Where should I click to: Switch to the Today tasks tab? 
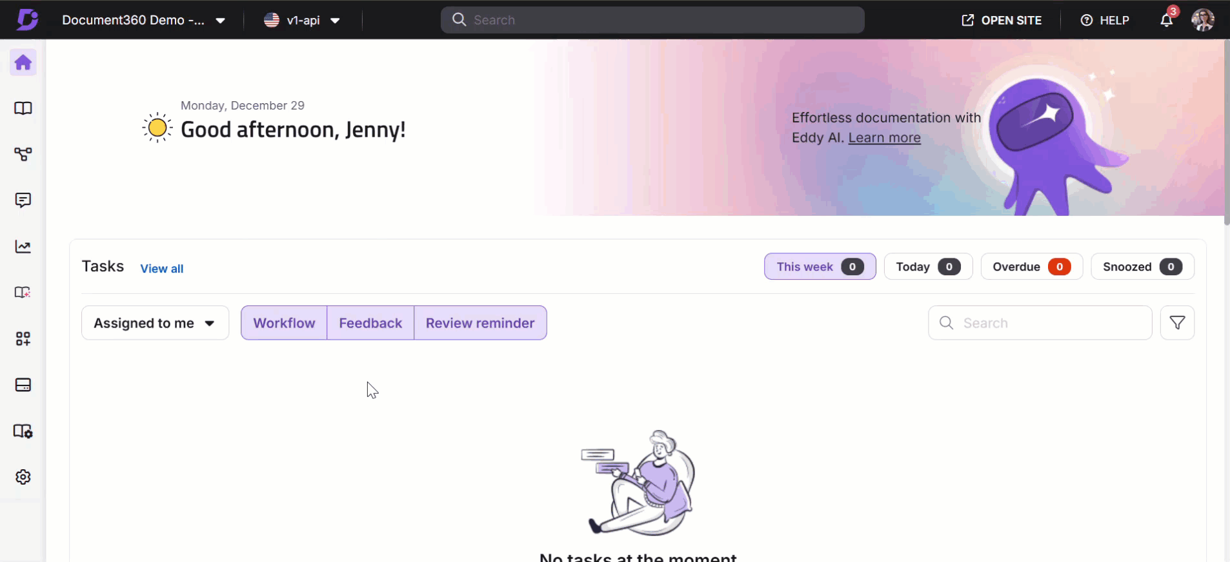click(x=927, y=267)
